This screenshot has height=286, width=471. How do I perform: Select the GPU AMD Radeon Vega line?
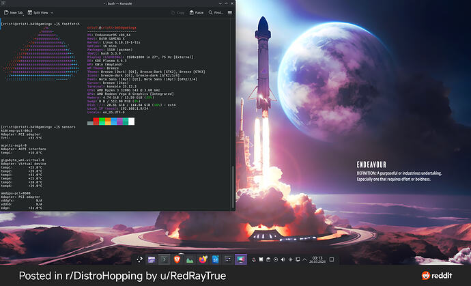tap(130, 94)
